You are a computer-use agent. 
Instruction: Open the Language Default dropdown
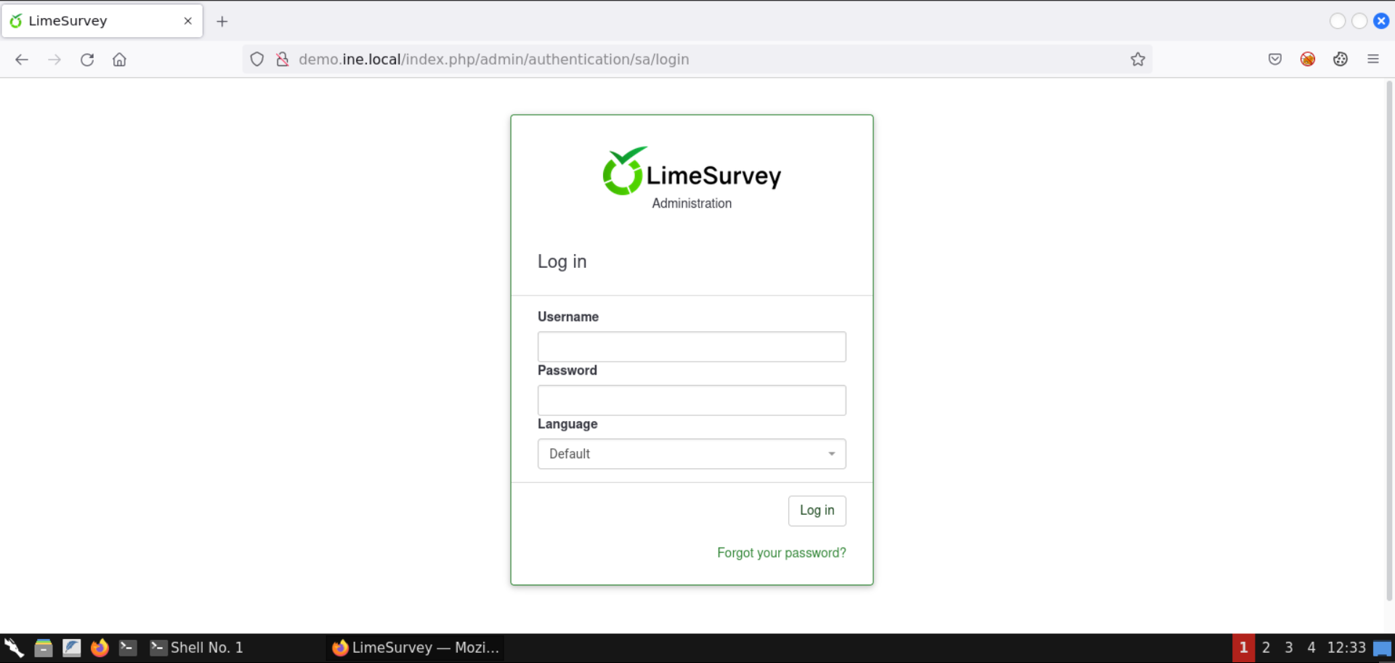pyautogui.click(x=691, y=453)
